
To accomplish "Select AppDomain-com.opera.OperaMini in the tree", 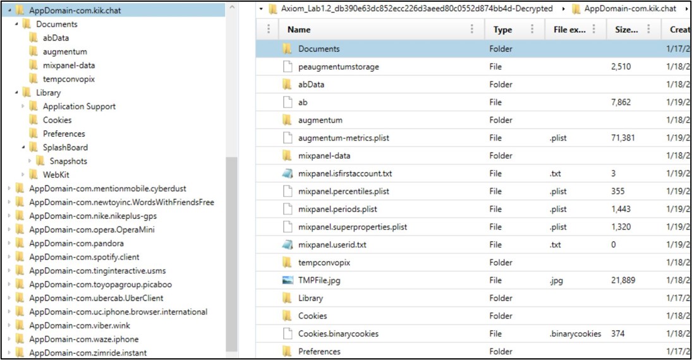I will click(92, 229).
